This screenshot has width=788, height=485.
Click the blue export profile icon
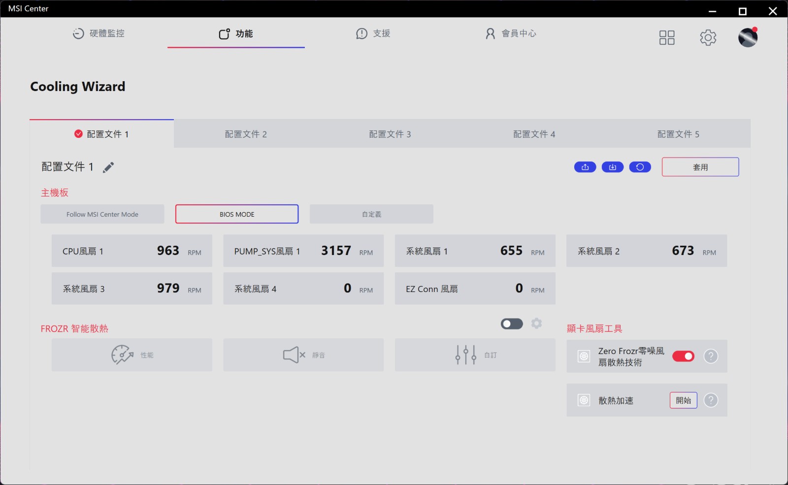585,167
